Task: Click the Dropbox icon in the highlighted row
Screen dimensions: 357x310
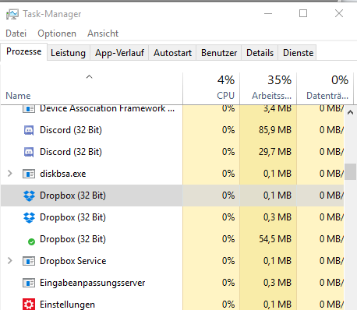Action: [29, 196]
